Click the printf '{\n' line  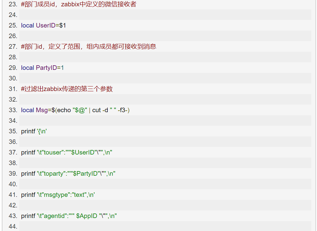34,131
